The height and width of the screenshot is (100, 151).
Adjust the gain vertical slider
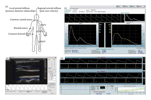49,64
